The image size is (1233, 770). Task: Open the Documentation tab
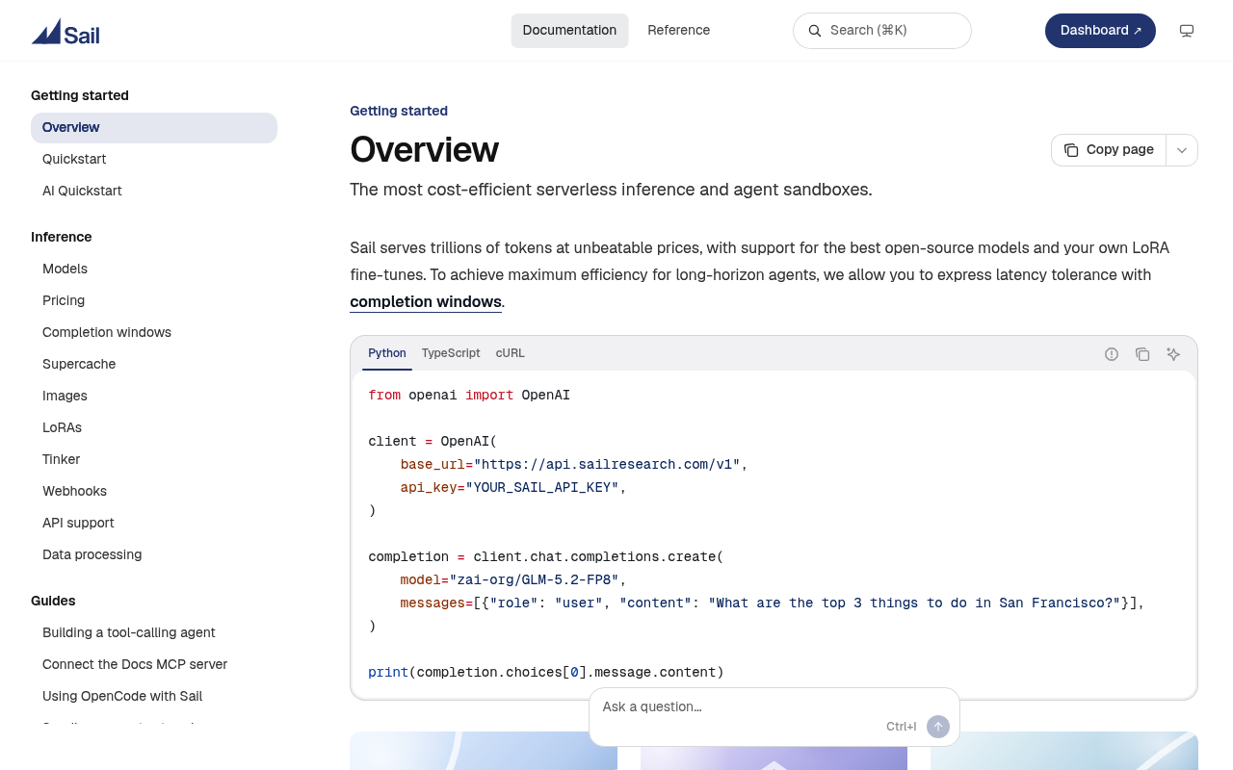tap(569, 31)
